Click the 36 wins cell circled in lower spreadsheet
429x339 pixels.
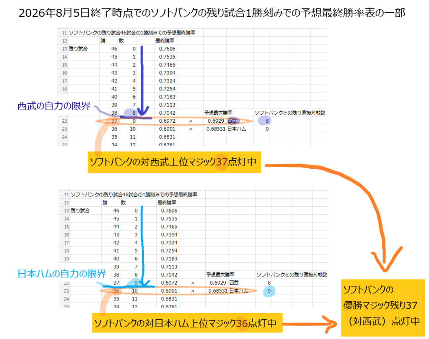click(x=116, y=290)
